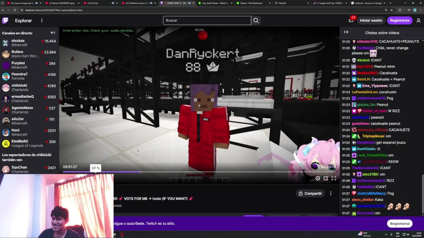This screenshot has height=238, width=424.
Task: Click elxokas avatar icon
Action: point(6,43)
